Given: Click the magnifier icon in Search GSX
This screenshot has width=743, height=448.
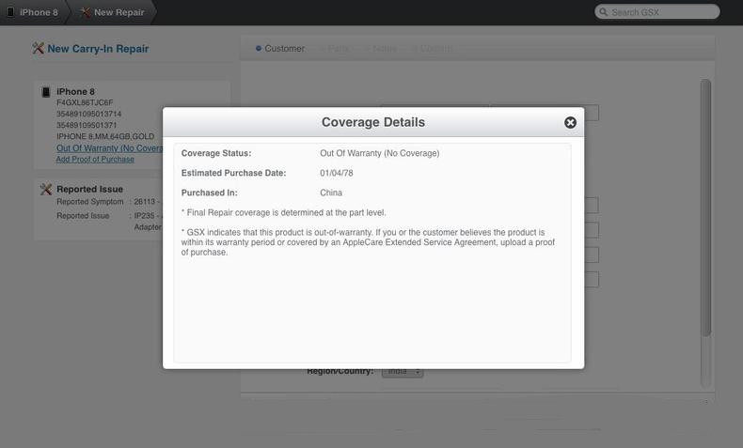Looking at the screenshot, I should click(603, 12).
